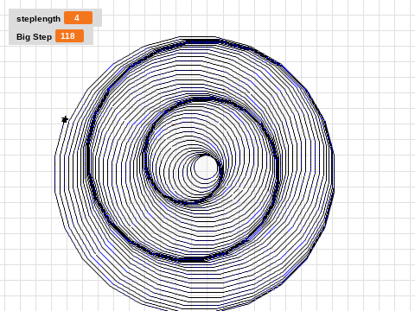
Task: Select the Big Step variable label
Action: 34,37
